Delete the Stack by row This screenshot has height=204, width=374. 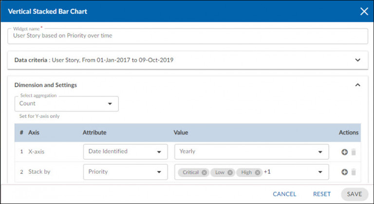pyautogui.click(x=354, y=172)
